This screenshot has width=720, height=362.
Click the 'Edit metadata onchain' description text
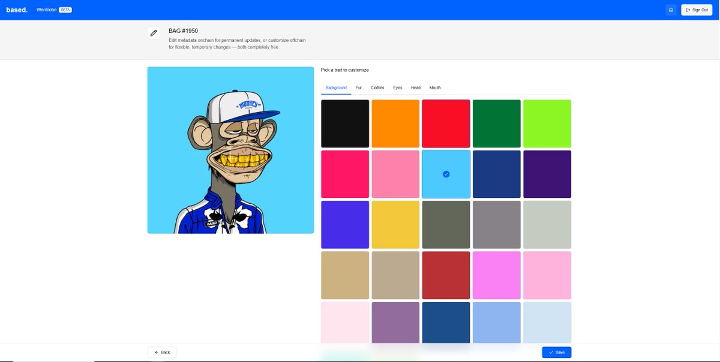point(237,43)
